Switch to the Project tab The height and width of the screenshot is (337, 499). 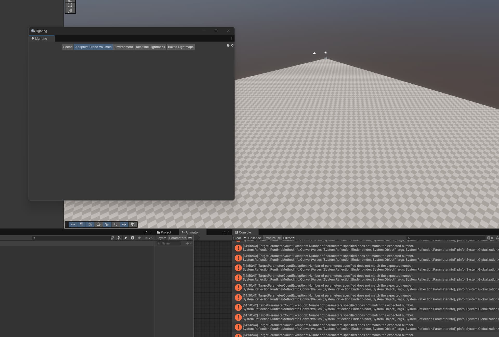point(166,232)
